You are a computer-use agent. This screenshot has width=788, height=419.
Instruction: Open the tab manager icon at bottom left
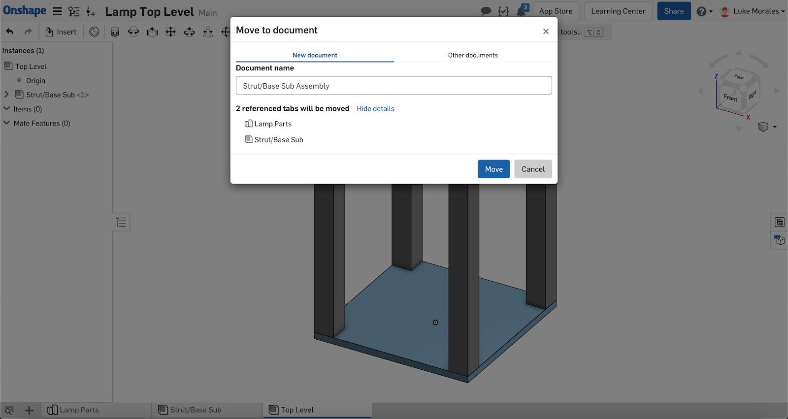coord(9,410)
